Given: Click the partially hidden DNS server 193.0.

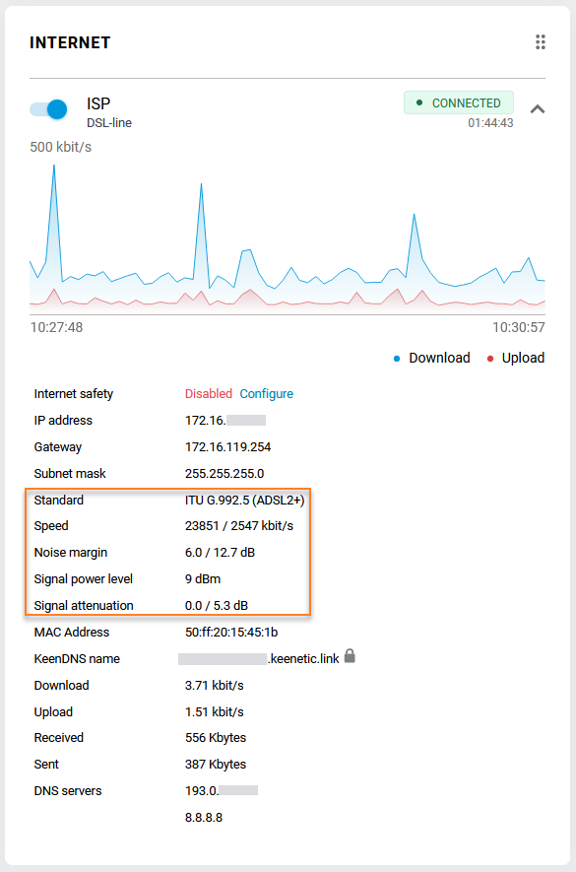Looking at the screenshot, I should tap(222, 791).
